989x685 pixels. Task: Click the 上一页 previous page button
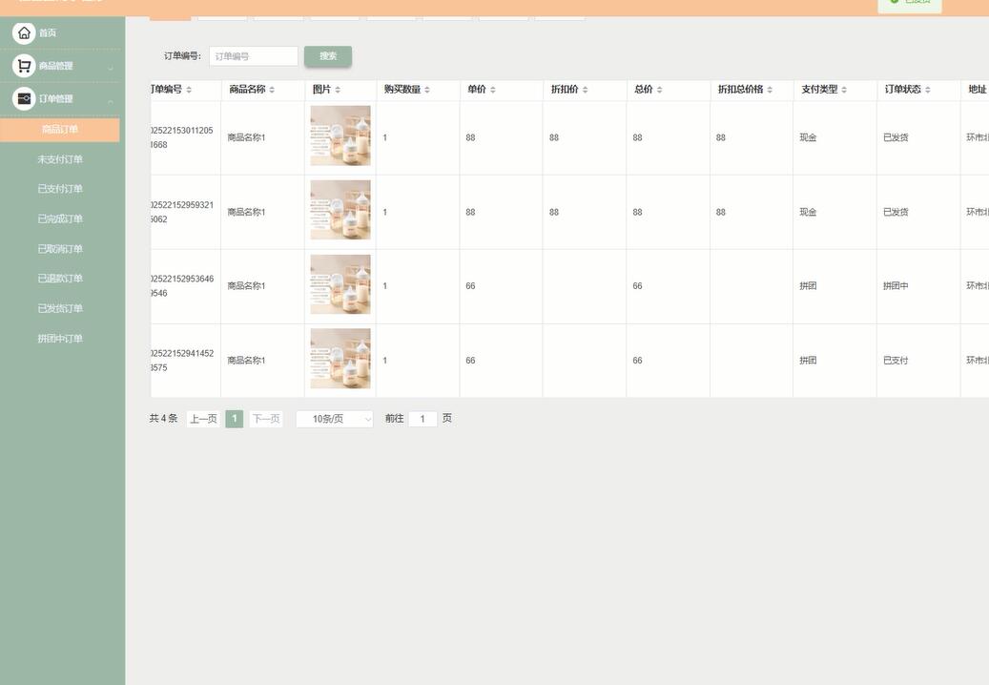coord(204,419)
